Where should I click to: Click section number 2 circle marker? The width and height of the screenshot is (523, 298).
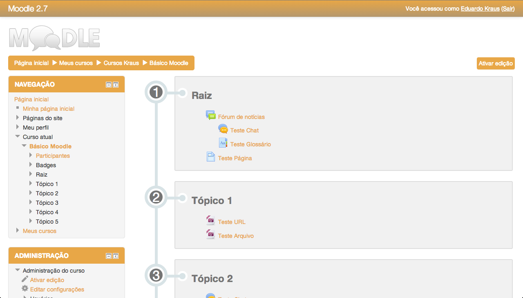click(156, 198)
